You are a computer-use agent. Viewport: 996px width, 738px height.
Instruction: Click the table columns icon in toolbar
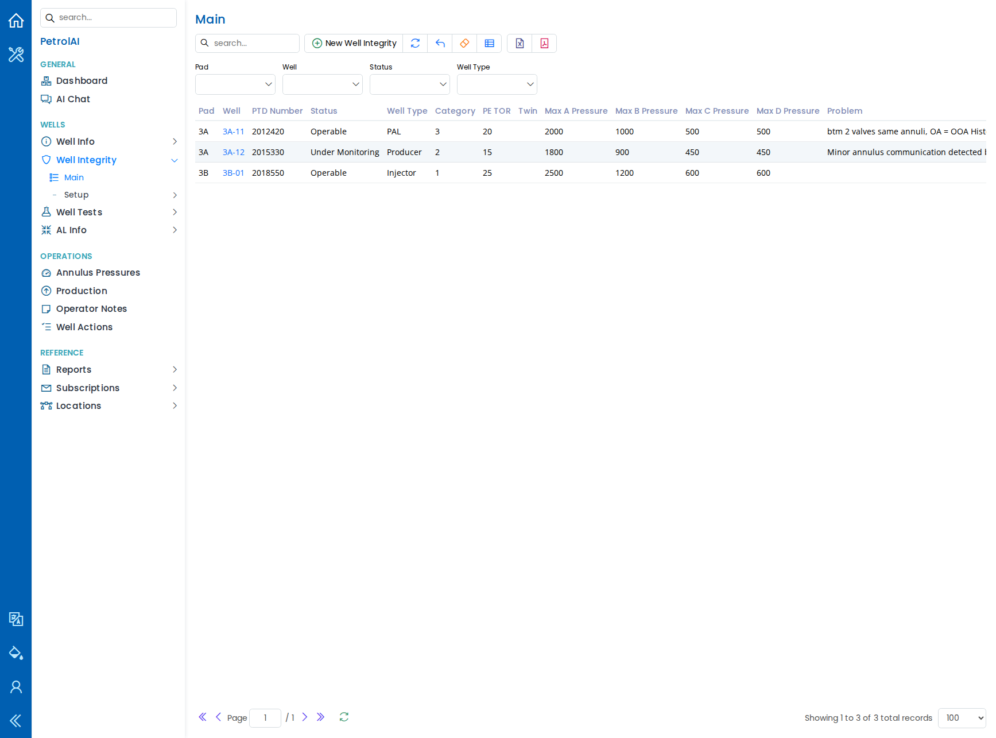(x=489, y=43)
